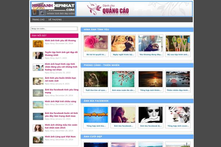
Task: Open the LOVE letters thumbnail image
Action: click(178, 43)
